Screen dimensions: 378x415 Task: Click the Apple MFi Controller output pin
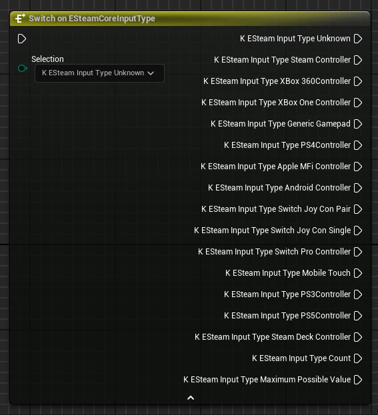[358, 167]
